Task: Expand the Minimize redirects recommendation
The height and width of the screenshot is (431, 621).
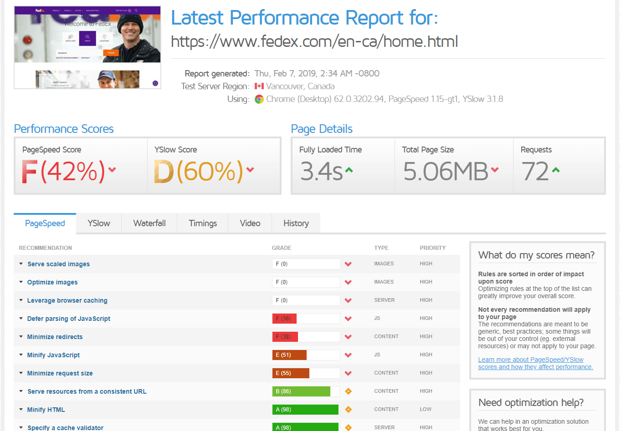Action: [21, 337]
